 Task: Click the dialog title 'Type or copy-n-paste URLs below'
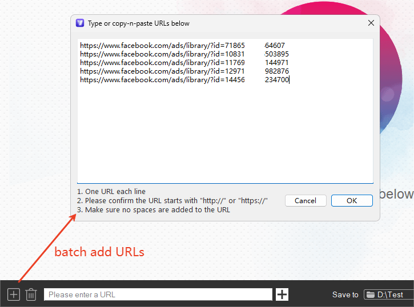pyautogui.click(x=139, y=23)
